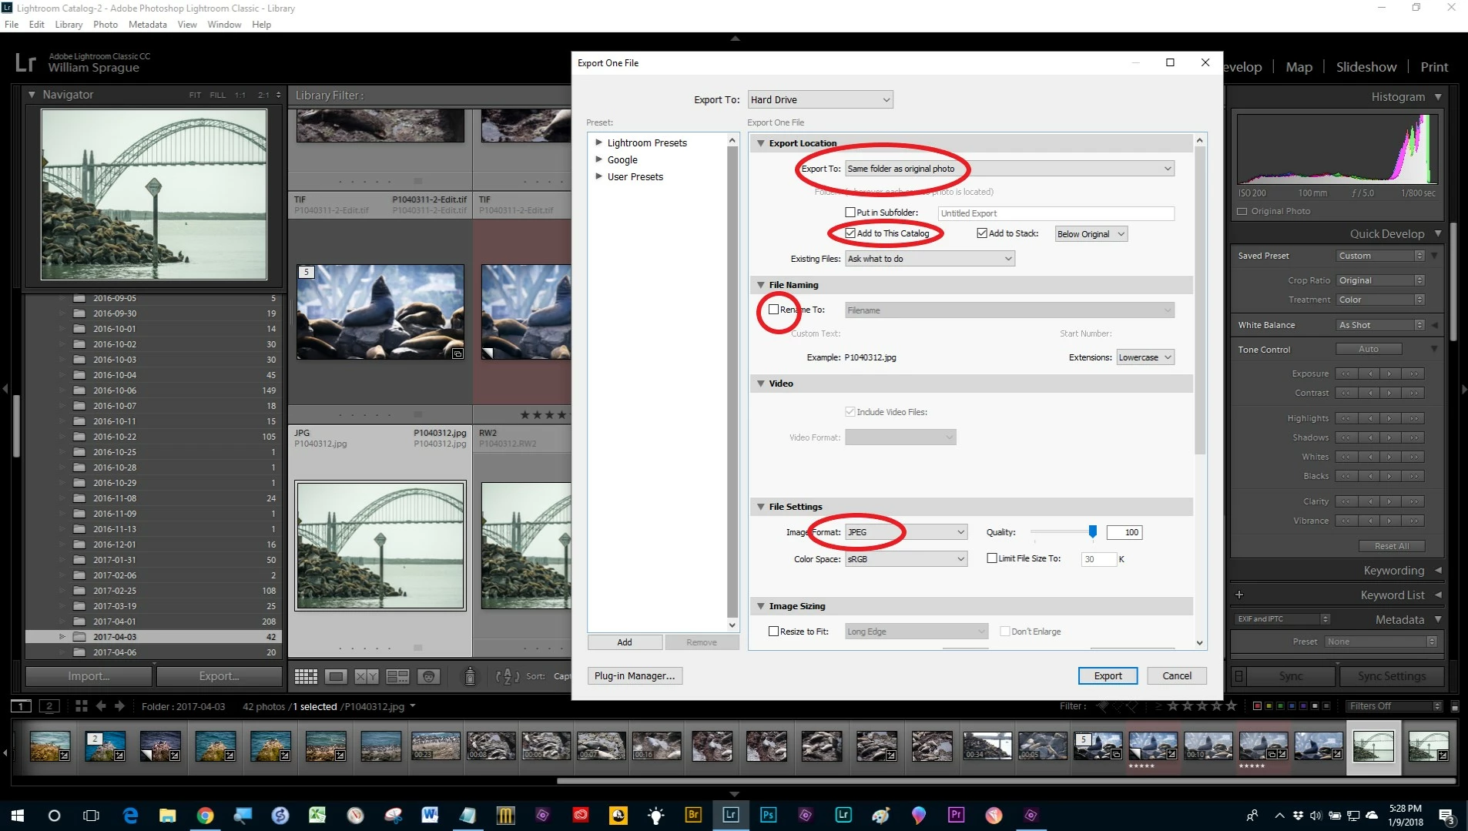Expand User Presets in preset list
This screenshot has width=1468, height=831.
point(598,176)
